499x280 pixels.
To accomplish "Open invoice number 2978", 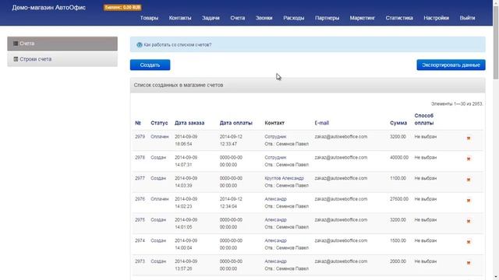I will (x=140, y=157).
